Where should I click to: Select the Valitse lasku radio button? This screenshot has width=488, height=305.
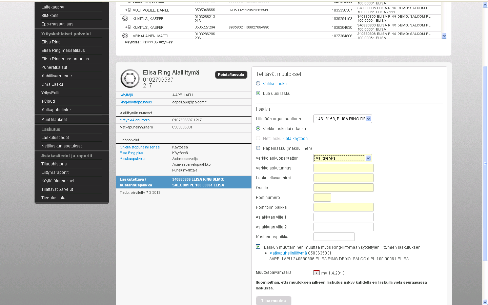[258, 83]
